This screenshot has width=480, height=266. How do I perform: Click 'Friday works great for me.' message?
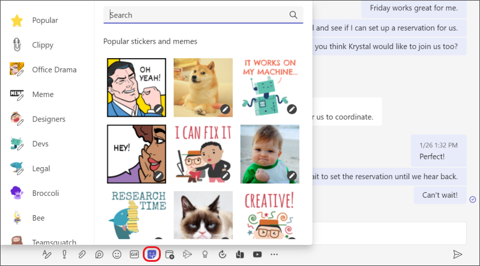[x=414, y=8]
